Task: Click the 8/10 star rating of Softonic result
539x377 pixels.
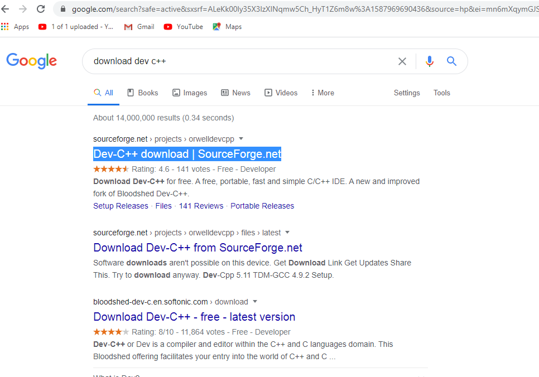Action: (x=111, y=332)
